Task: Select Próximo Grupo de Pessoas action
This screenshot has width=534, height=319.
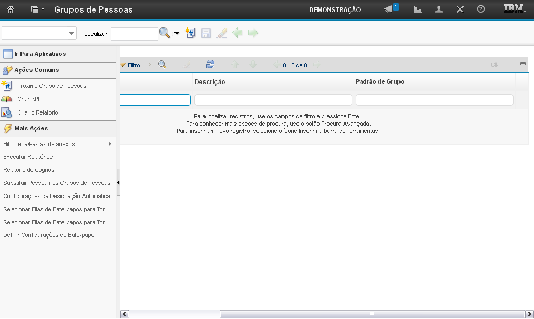Action: pos(52,86)
